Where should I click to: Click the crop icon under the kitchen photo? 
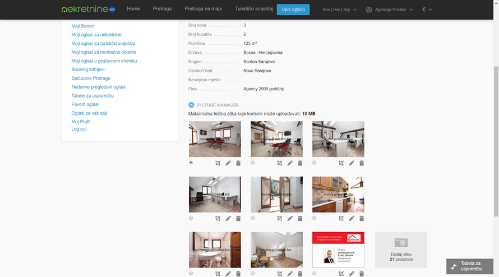[x=341, y=219]
